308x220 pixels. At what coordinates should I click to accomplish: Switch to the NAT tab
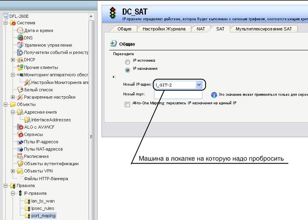coord(201,29)
